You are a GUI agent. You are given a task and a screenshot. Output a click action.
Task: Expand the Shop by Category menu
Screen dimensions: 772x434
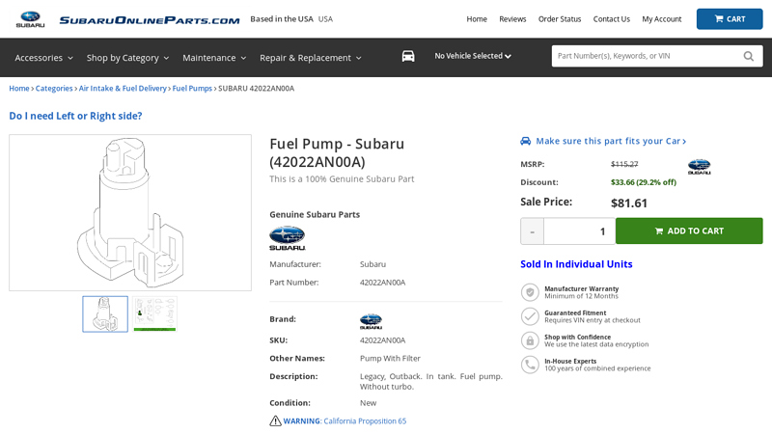point(127,58)
